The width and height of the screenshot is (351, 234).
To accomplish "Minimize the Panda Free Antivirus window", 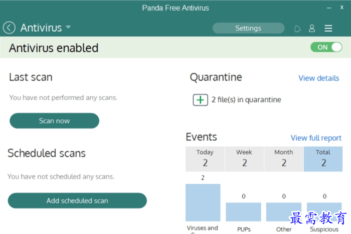I will click(329, 8).
